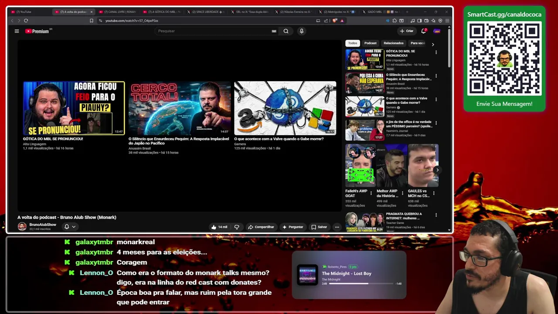Click the youtube.com address bar URL
The width and height of the screenshot is (558, 314).
(132, 20)
